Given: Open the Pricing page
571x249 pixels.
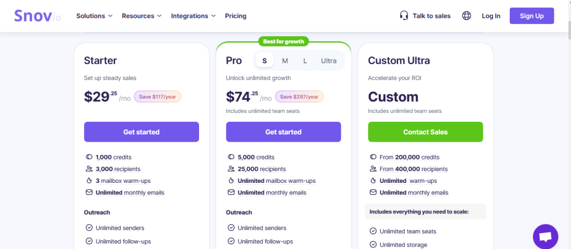Looking at the screenshot, I should [236, 16].
